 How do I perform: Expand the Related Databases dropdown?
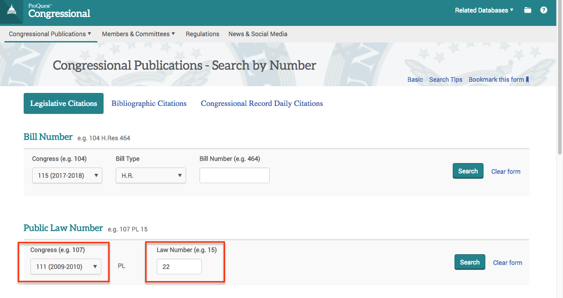484,10
